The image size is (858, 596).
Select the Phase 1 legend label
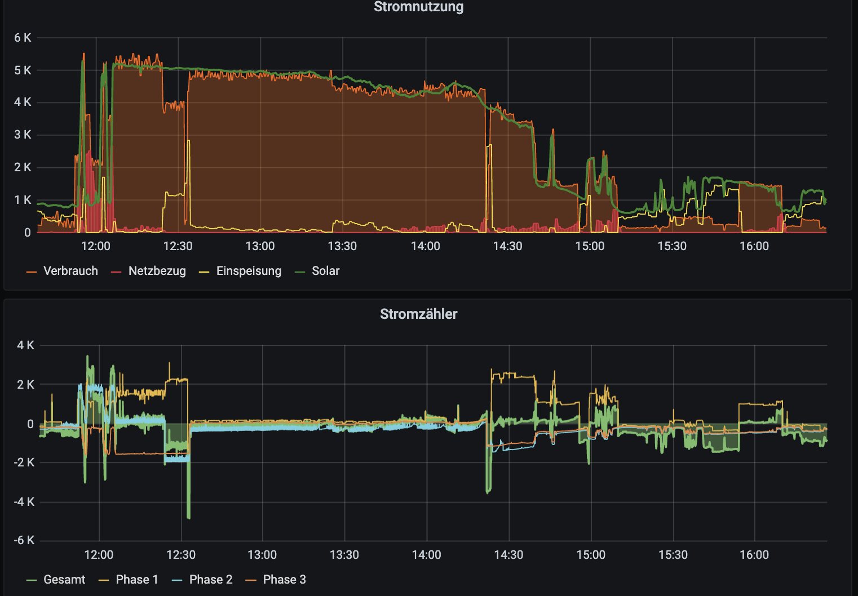tap(137, 580)
